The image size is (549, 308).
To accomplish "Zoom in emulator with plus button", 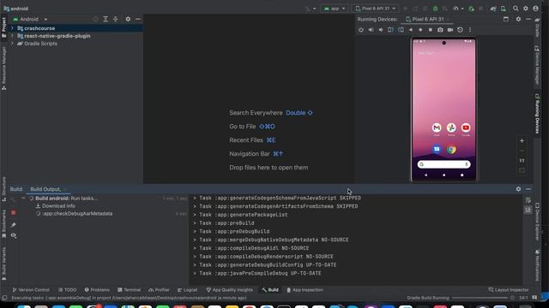I will click(522, 140).
